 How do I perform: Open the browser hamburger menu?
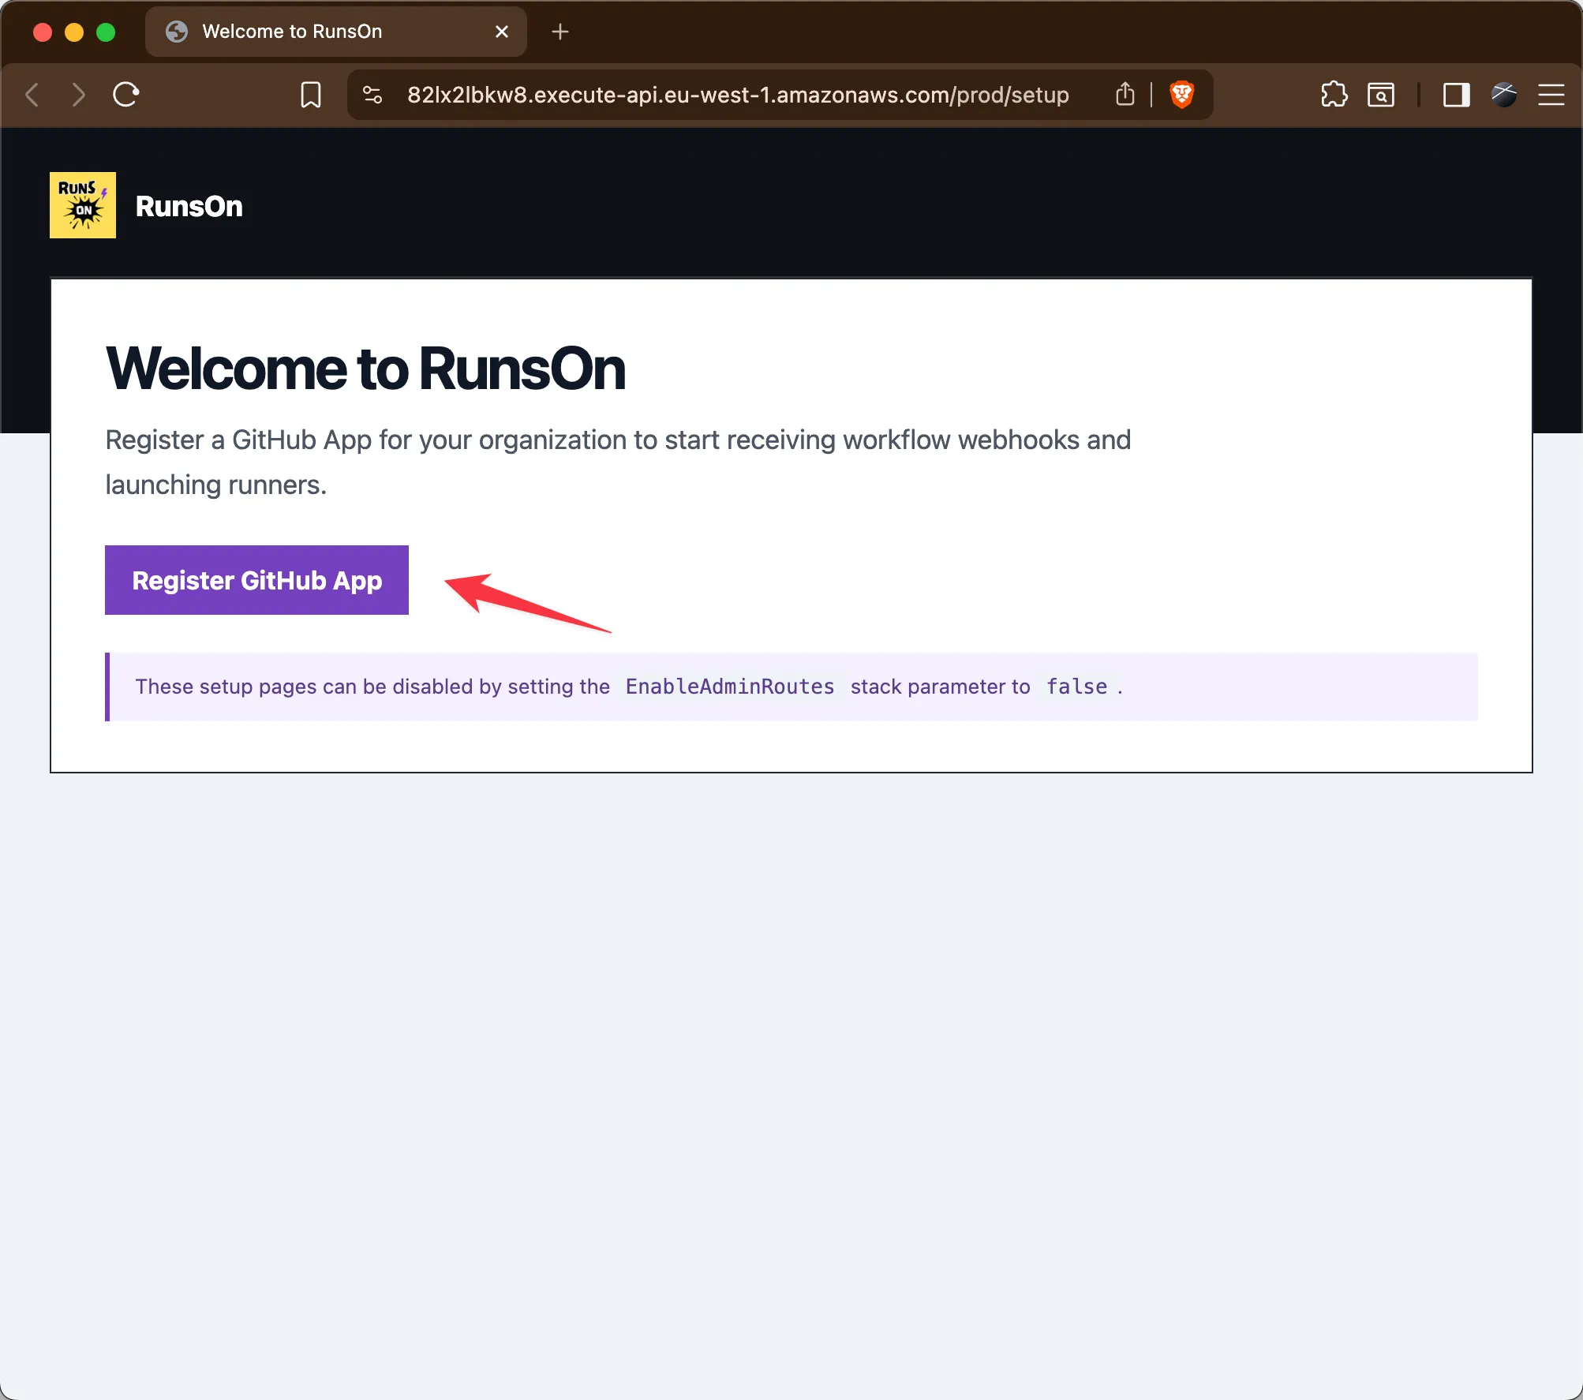coord(1551,95)
